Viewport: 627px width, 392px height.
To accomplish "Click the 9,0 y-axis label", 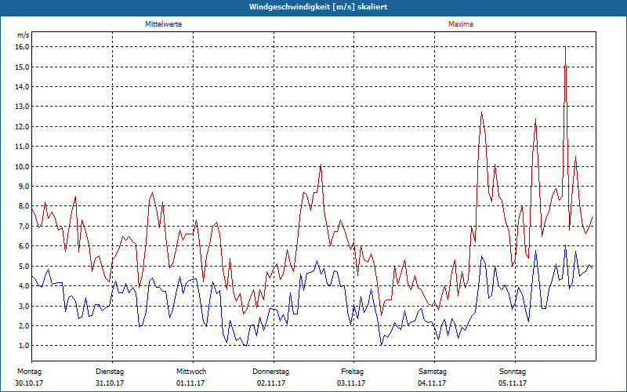I will click(24, 186).
